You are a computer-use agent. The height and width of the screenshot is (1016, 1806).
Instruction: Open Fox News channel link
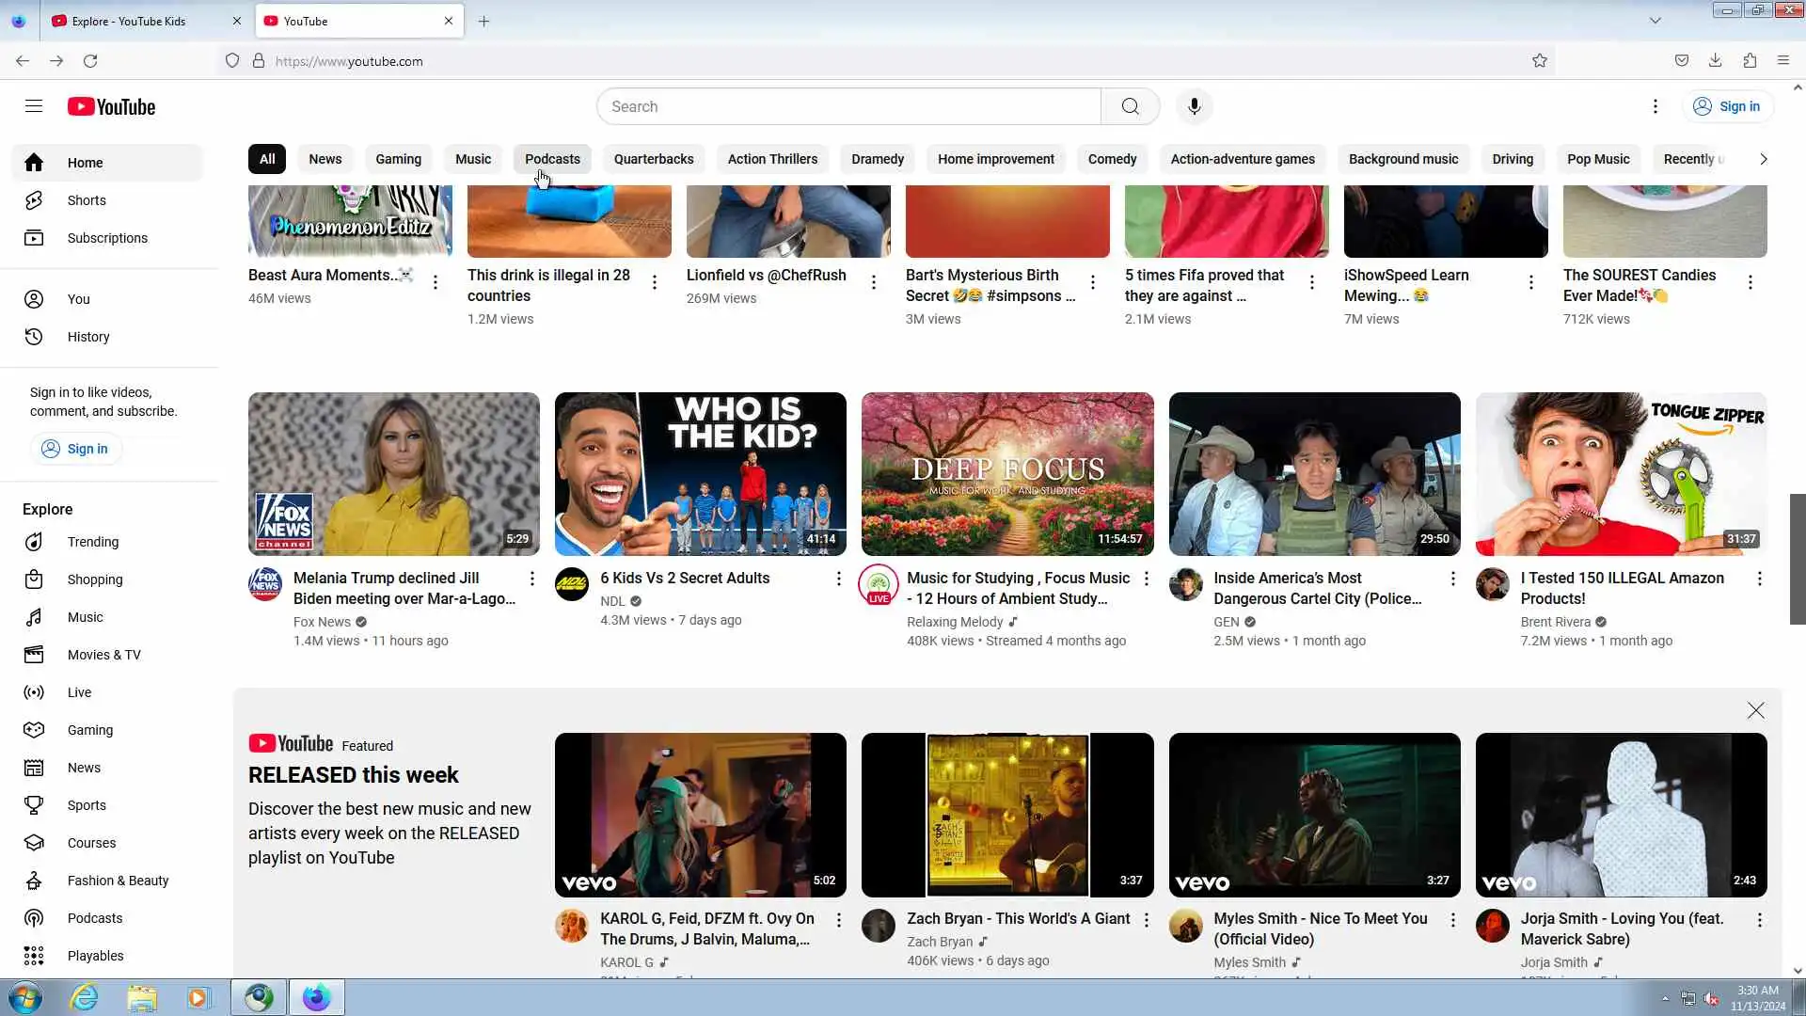click(x=322, y=622)
